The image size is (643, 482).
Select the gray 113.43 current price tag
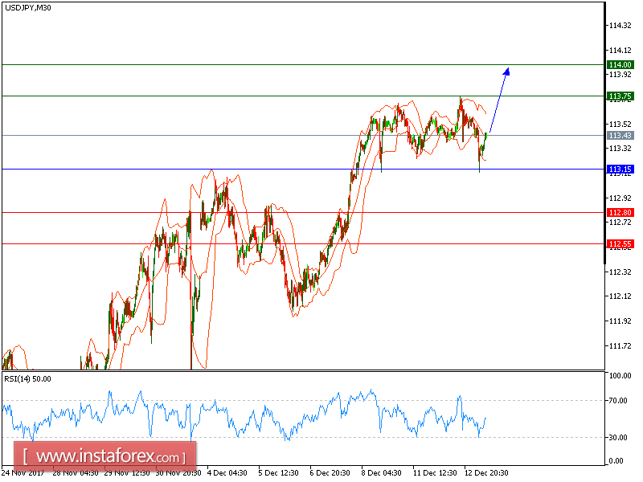click(619, 136)
